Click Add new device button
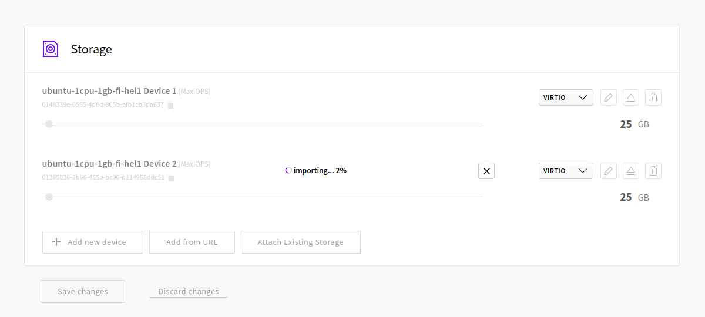 coord(93,242)
